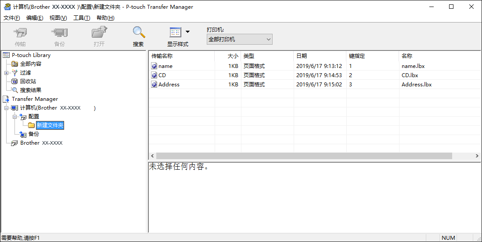Click the name file icon
This screenshot has height=242, width=482.
point(155,66)
